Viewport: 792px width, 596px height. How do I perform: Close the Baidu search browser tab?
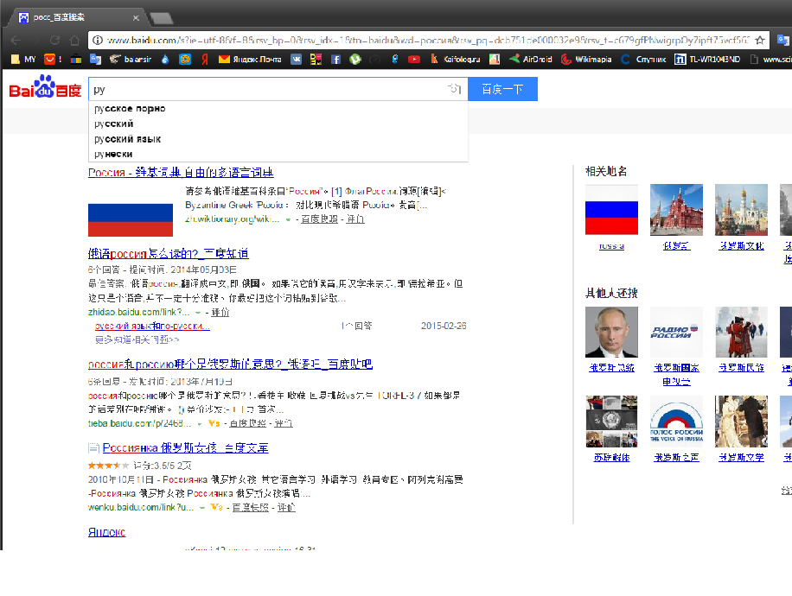(136, 17)
